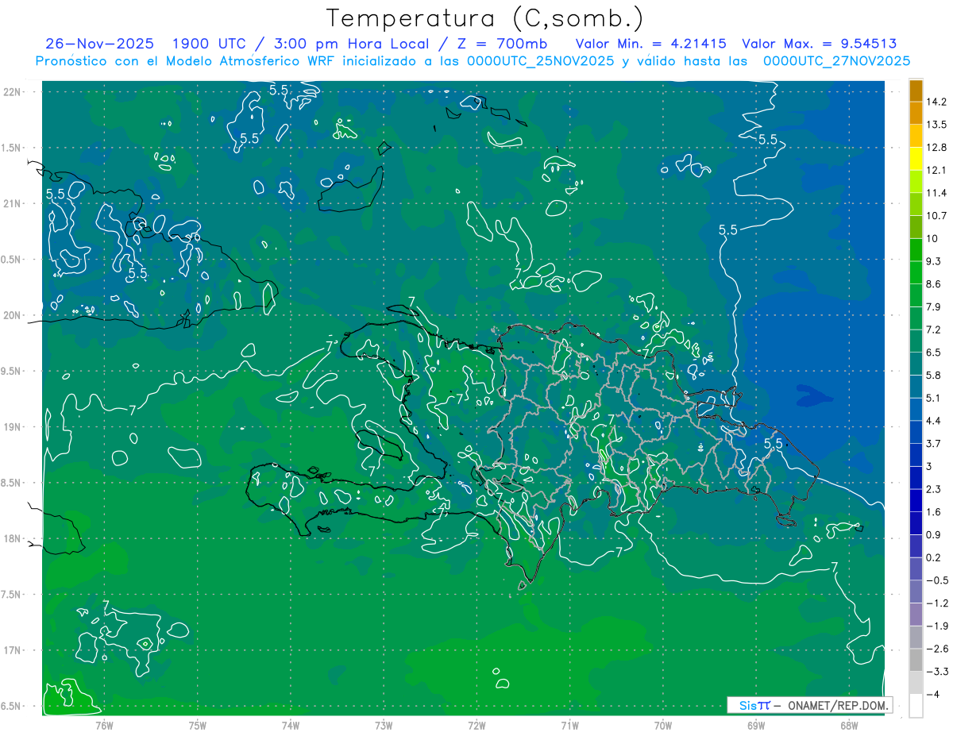
Task: Click the 'Z = 700mb' pressure level text
Action: click(504, 44)
